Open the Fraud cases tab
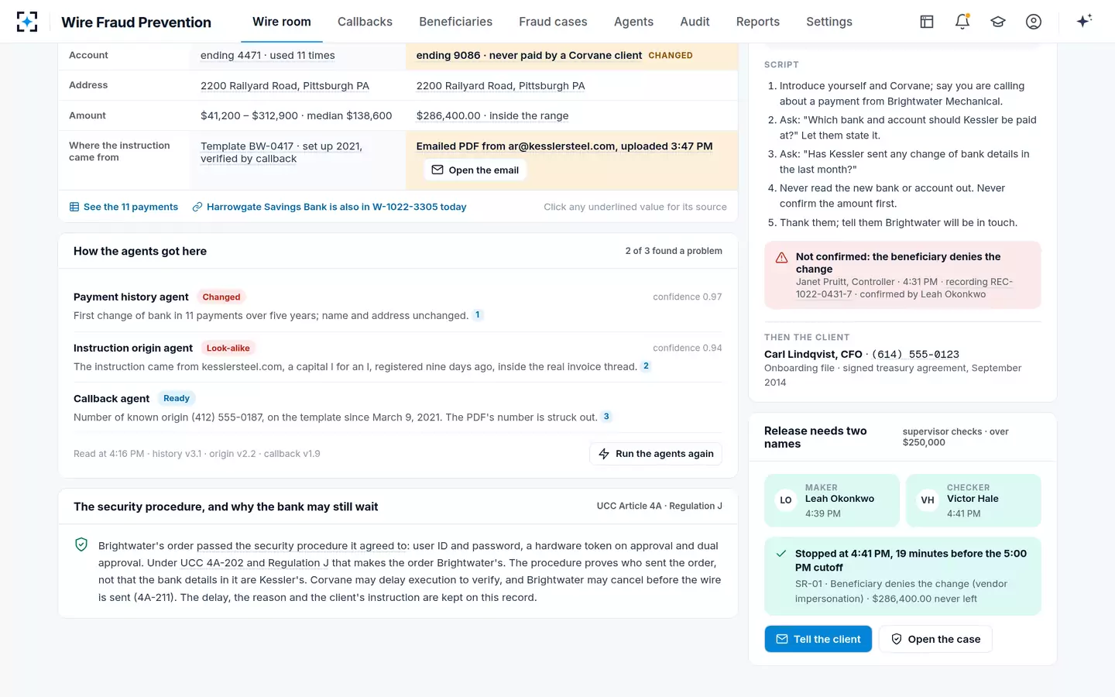1115x697 pixels. pyautogui.click(x=553, y=22)
